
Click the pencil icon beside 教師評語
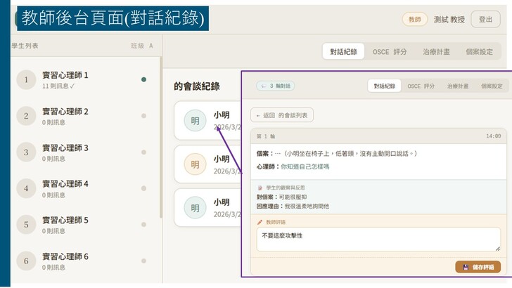pos(260,222)
